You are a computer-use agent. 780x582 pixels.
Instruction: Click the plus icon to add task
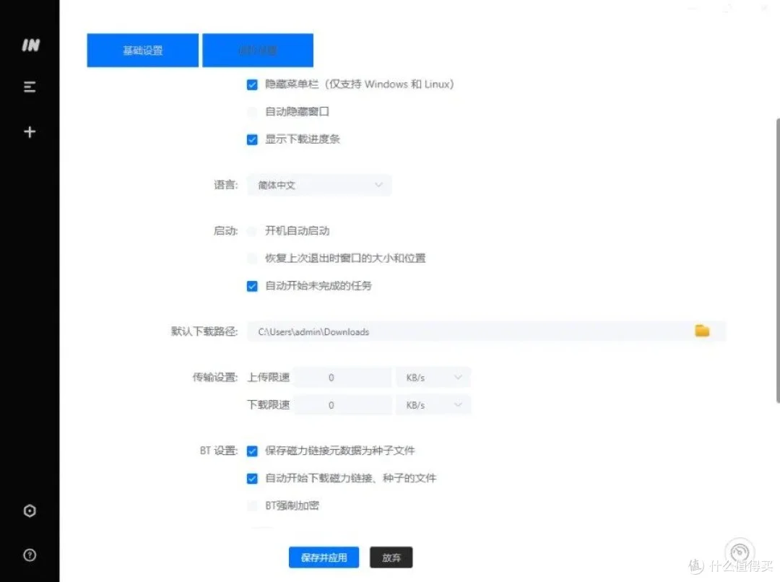pos(30,132)
